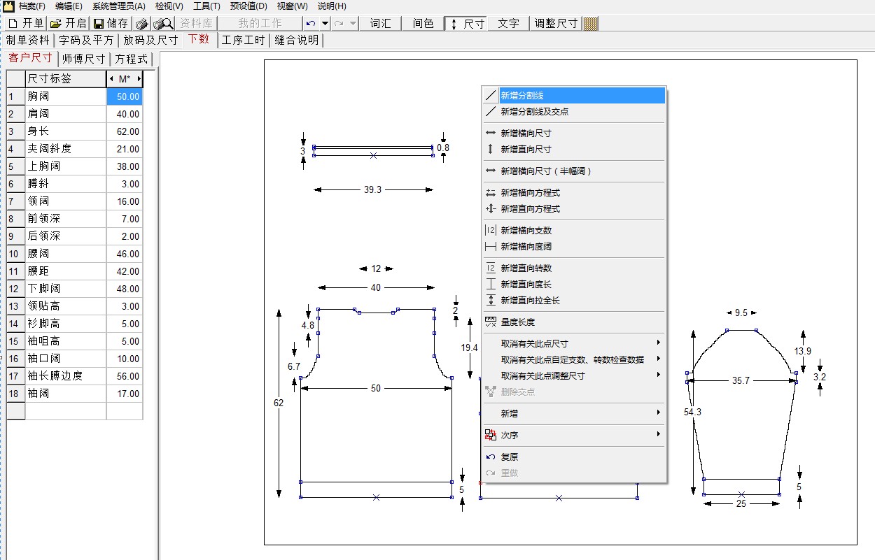Select the 胸阔 value cell 50.00
Viewport: 875px width, 560px height.
click(125, 96)
